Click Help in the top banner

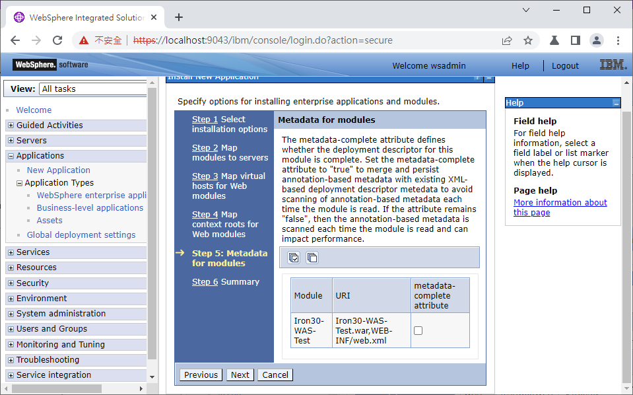tap(520, 66)
